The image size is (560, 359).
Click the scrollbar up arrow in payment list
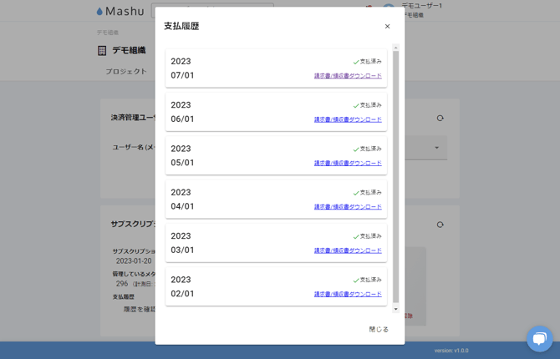click(x=396, y=48)
